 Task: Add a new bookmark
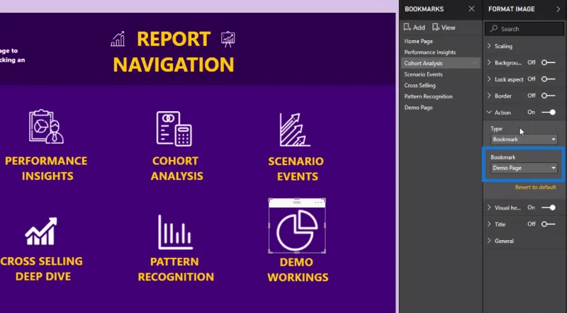click(415, 27)
